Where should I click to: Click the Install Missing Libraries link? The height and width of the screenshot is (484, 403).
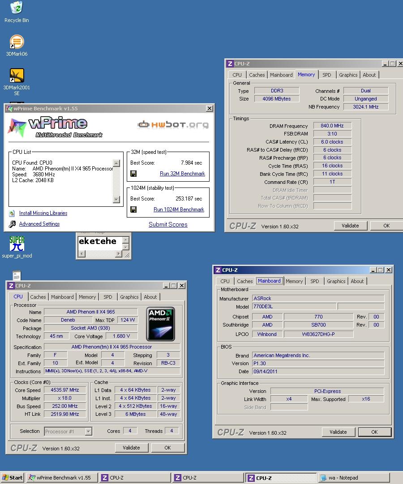43,214
